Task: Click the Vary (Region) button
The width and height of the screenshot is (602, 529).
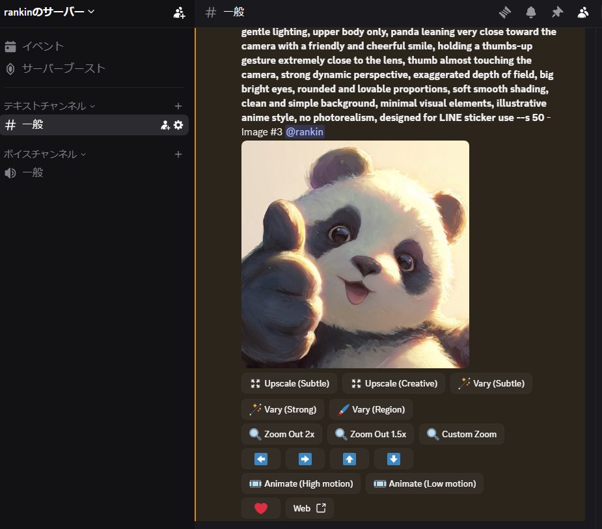Action: pyautogui.click(x=370, y=409)
